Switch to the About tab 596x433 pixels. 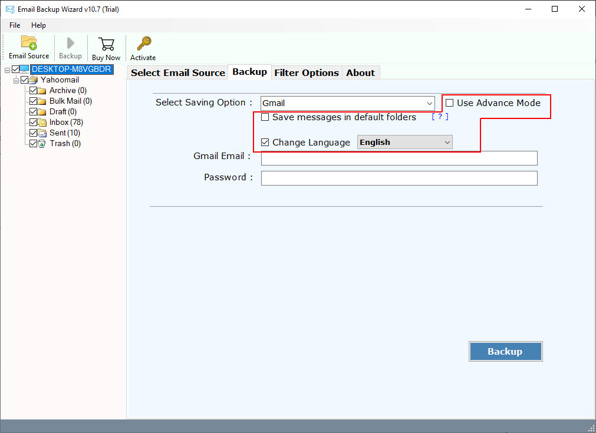click(360, 72)
